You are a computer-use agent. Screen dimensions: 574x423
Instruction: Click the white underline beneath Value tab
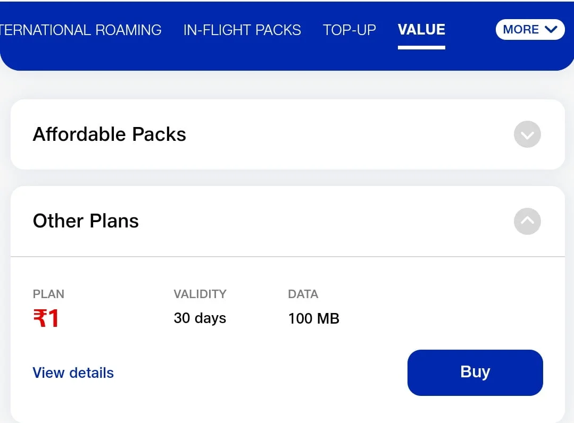click(421, 47)
